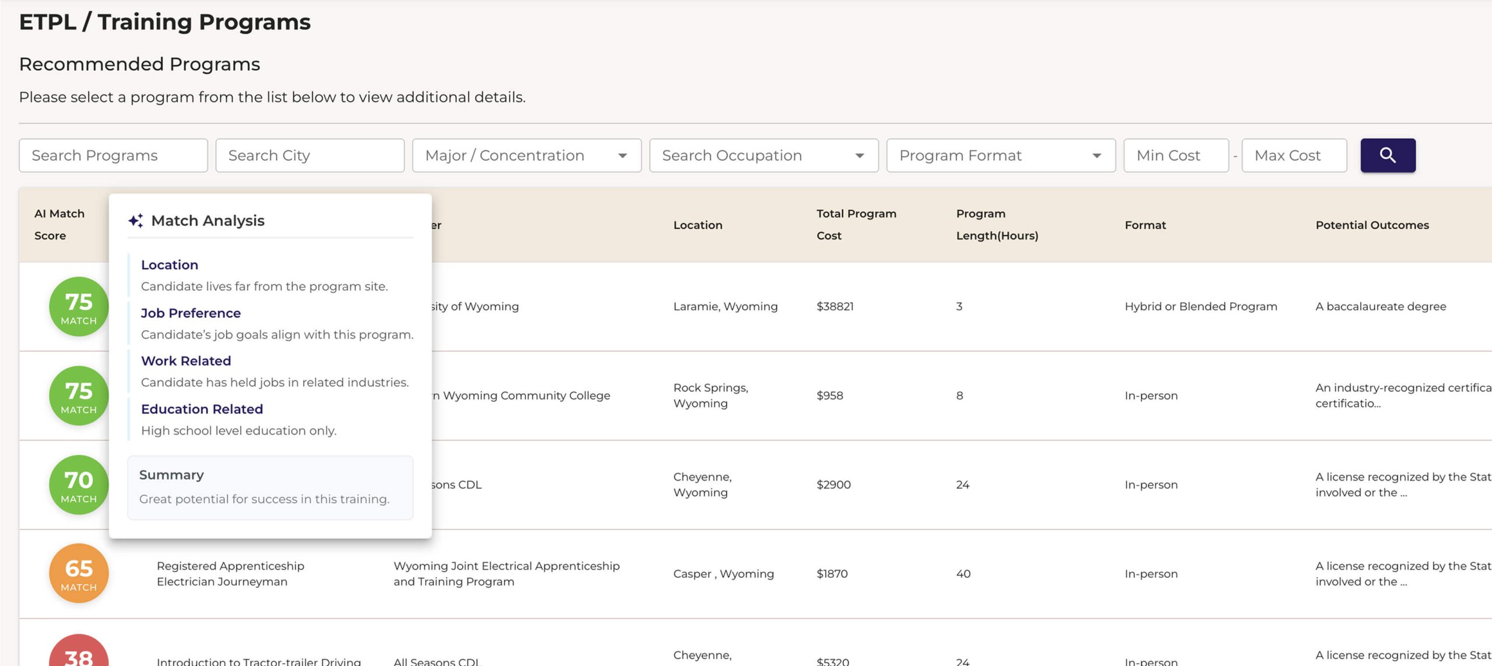Open the Program Format dropdown
This screenshot has height=666, width=1492.
tap(1000, 155)
